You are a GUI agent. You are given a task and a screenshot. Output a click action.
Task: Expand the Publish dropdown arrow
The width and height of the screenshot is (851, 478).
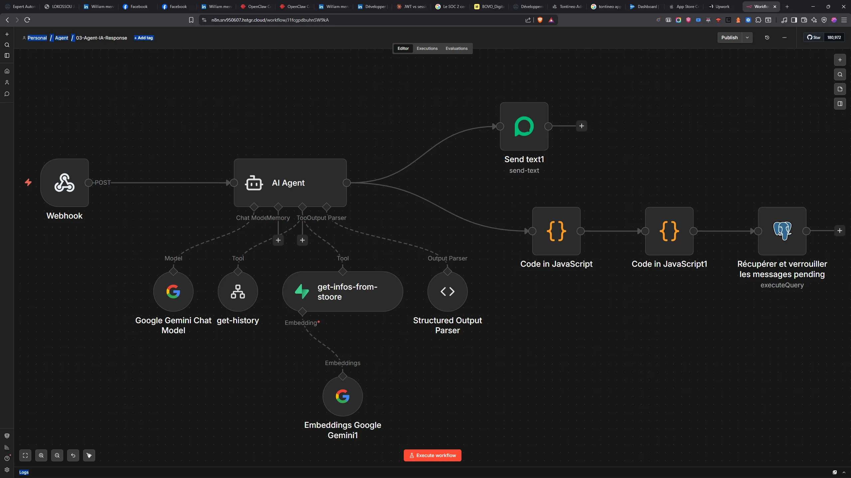coord(747,38)
